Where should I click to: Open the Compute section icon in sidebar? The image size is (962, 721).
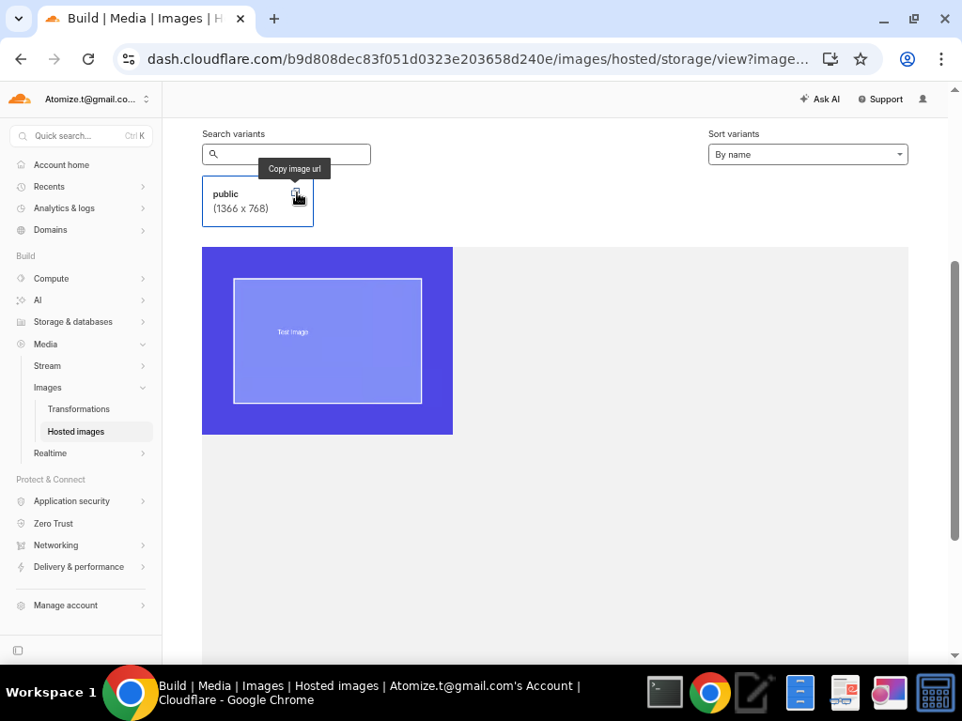pos(21,278)
